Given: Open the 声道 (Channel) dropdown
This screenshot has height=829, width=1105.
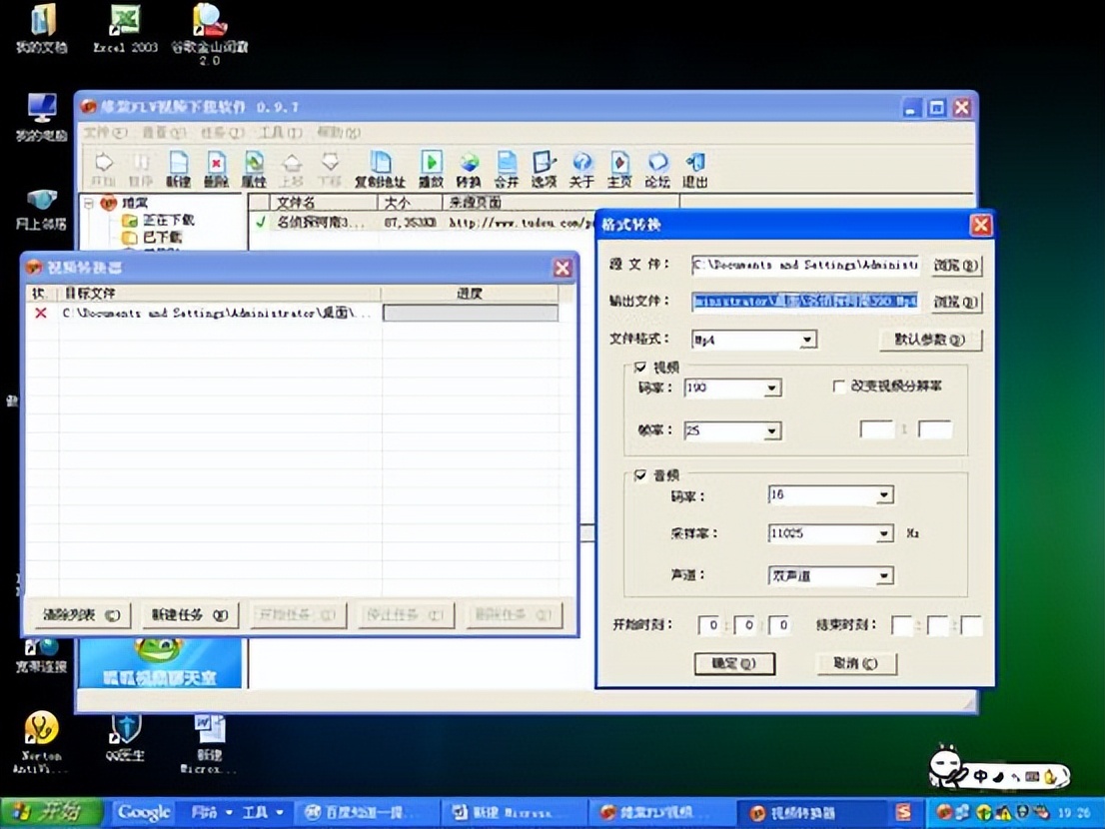Looking at the screenshot, I should [883, 576].
